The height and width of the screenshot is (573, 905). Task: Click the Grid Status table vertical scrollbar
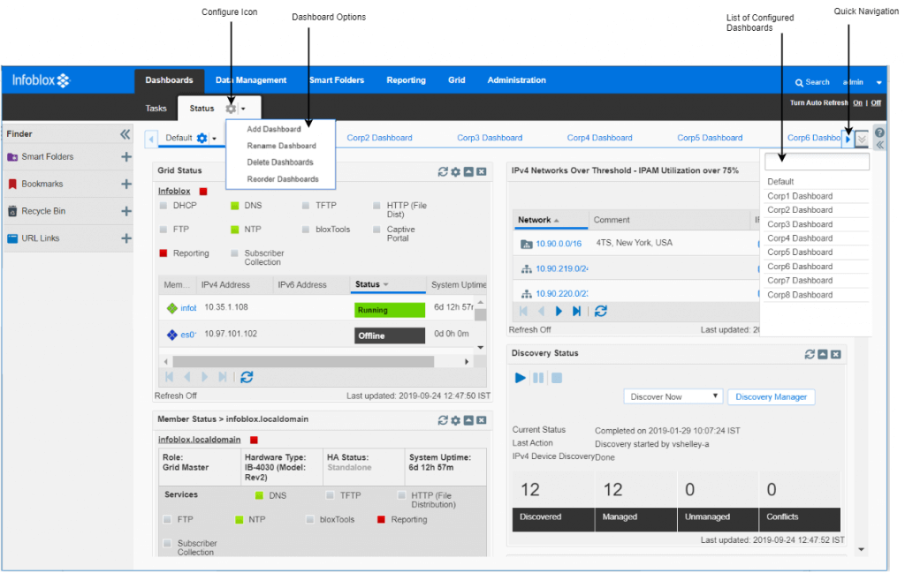(x=480, y=314)
